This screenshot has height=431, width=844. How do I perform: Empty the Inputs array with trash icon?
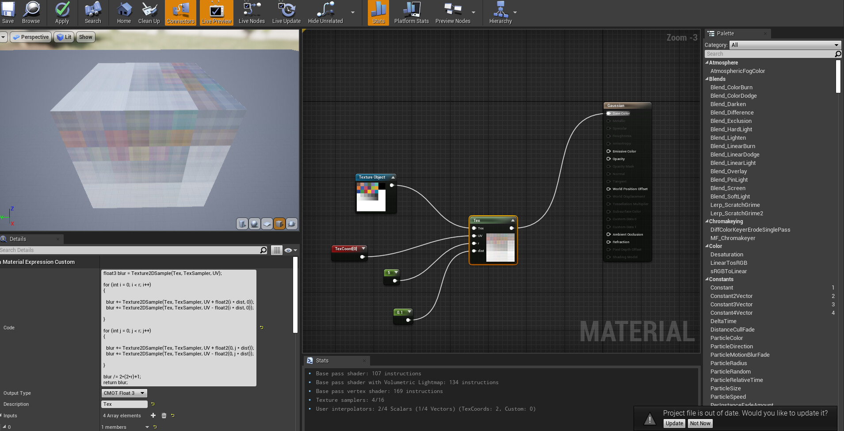coord(164,416)
